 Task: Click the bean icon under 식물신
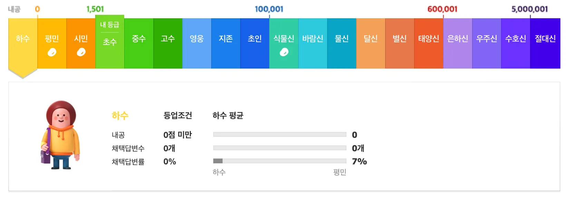(x=284, y=52)
